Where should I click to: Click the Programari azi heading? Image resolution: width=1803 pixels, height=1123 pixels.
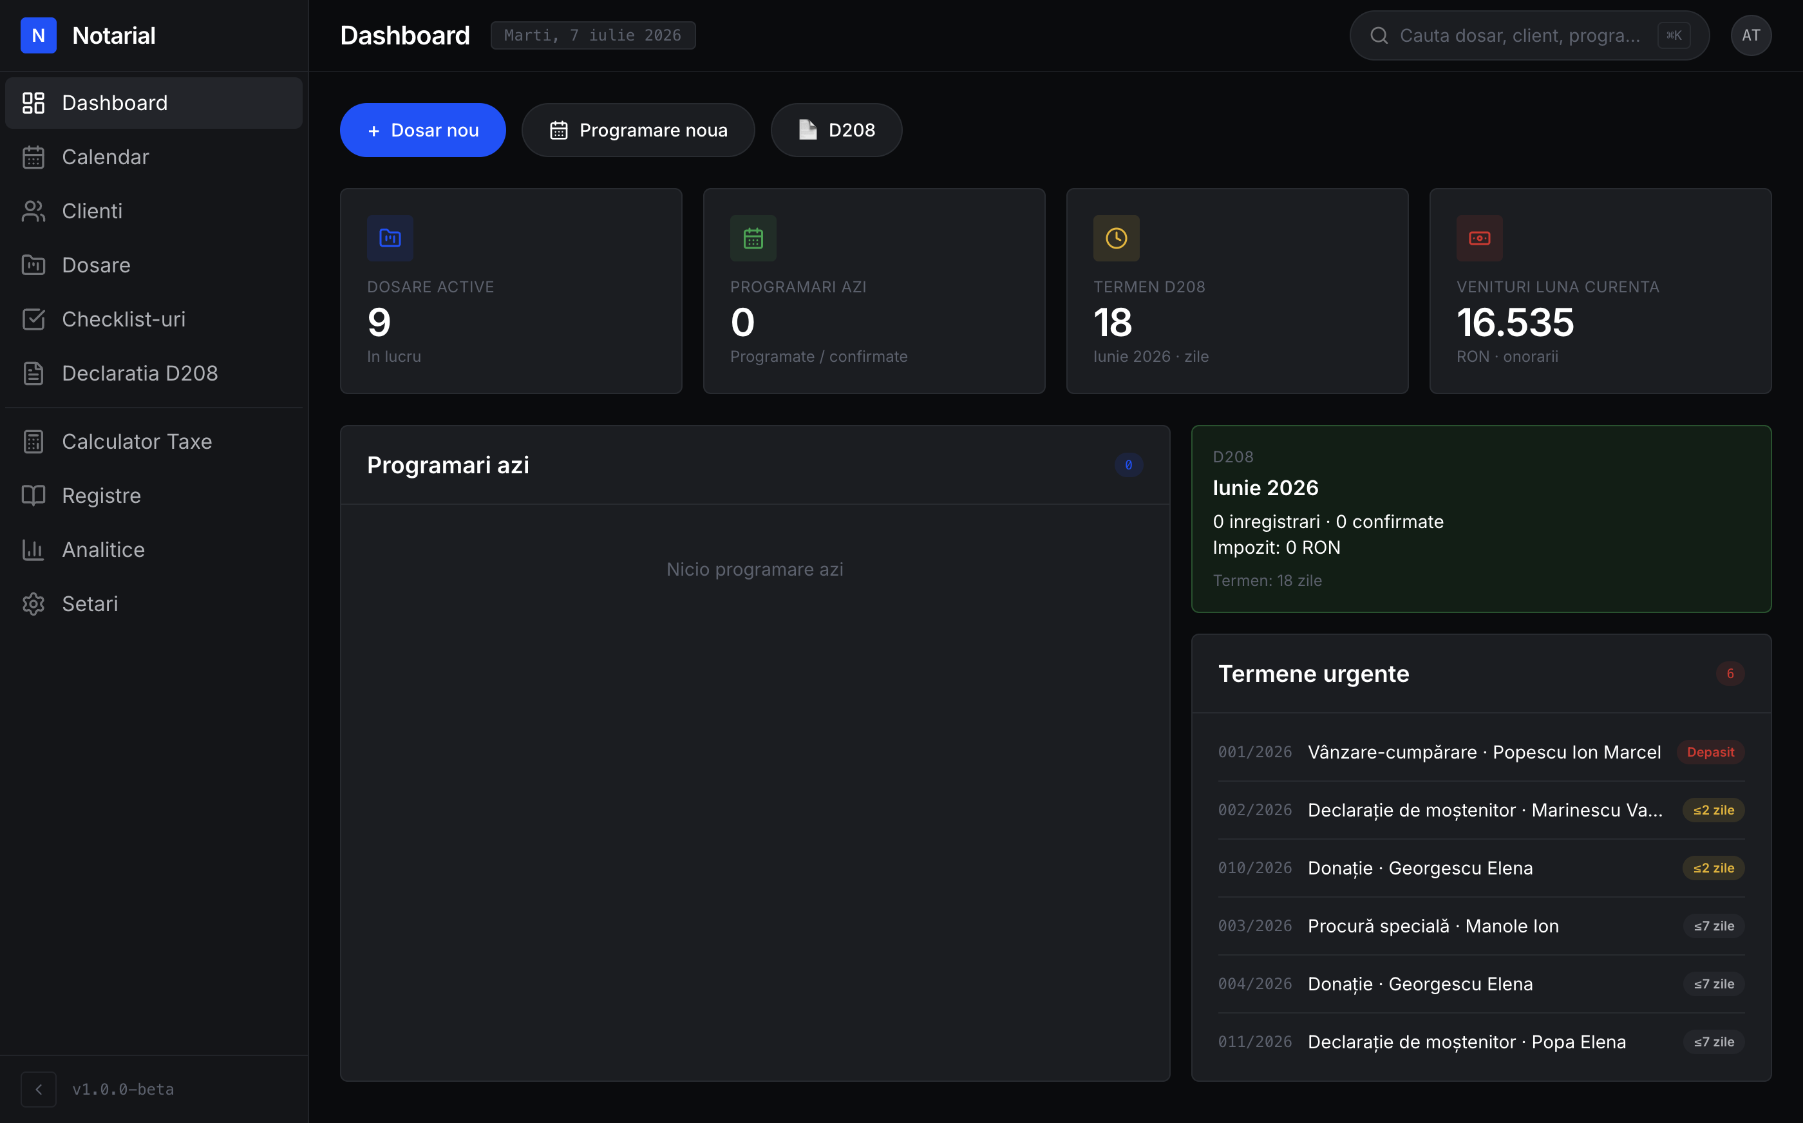(x=448, y=465)
